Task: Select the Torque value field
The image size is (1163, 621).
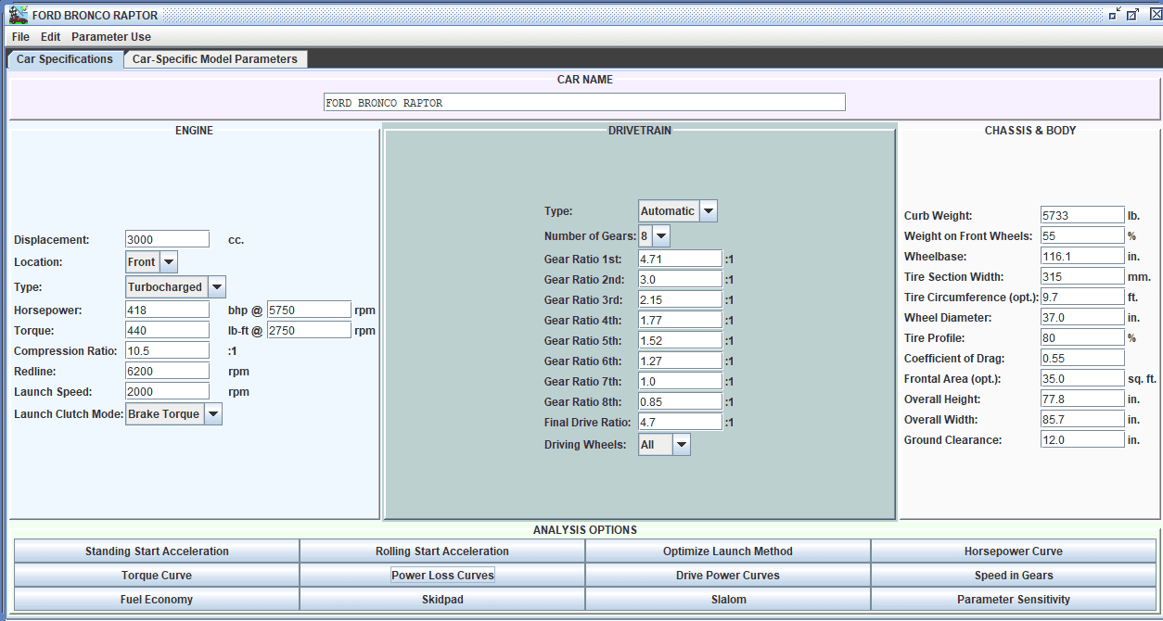Action: pos(167,330)
